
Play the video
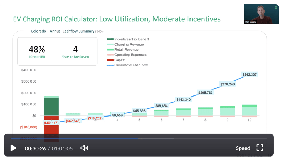coord(13,148)
